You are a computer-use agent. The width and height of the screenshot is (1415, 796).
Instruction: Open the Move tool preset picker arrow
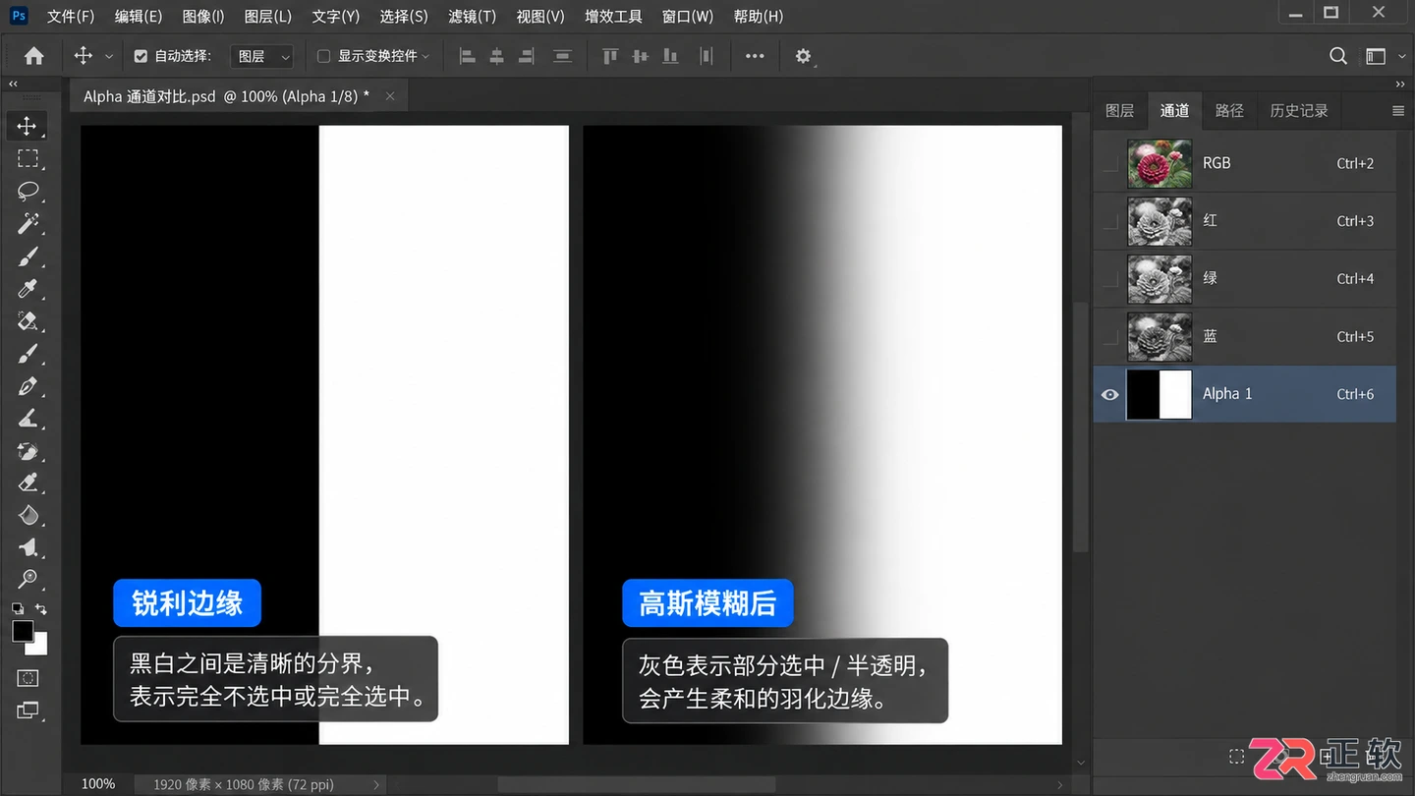[109, 57]
